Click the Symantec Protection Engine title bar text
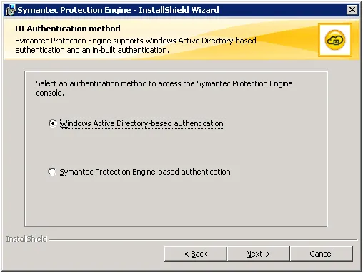The height and width of the screenshot is (273, 363). click(x=74, y=10)
